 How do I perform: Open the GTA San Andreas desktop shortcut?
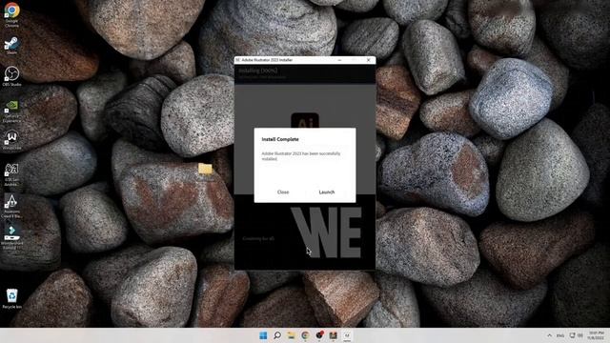[11, 174]
